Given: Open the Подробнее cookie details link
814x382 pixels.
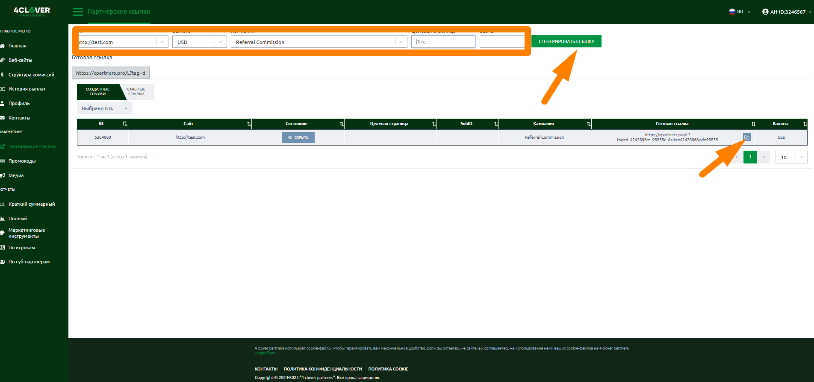Looking at the screenshot, I should coord(265,353).
